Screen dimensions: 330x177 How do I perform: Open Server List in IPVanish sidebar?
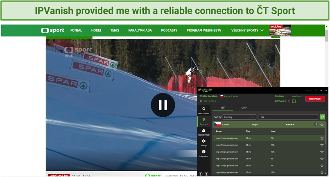203,121
